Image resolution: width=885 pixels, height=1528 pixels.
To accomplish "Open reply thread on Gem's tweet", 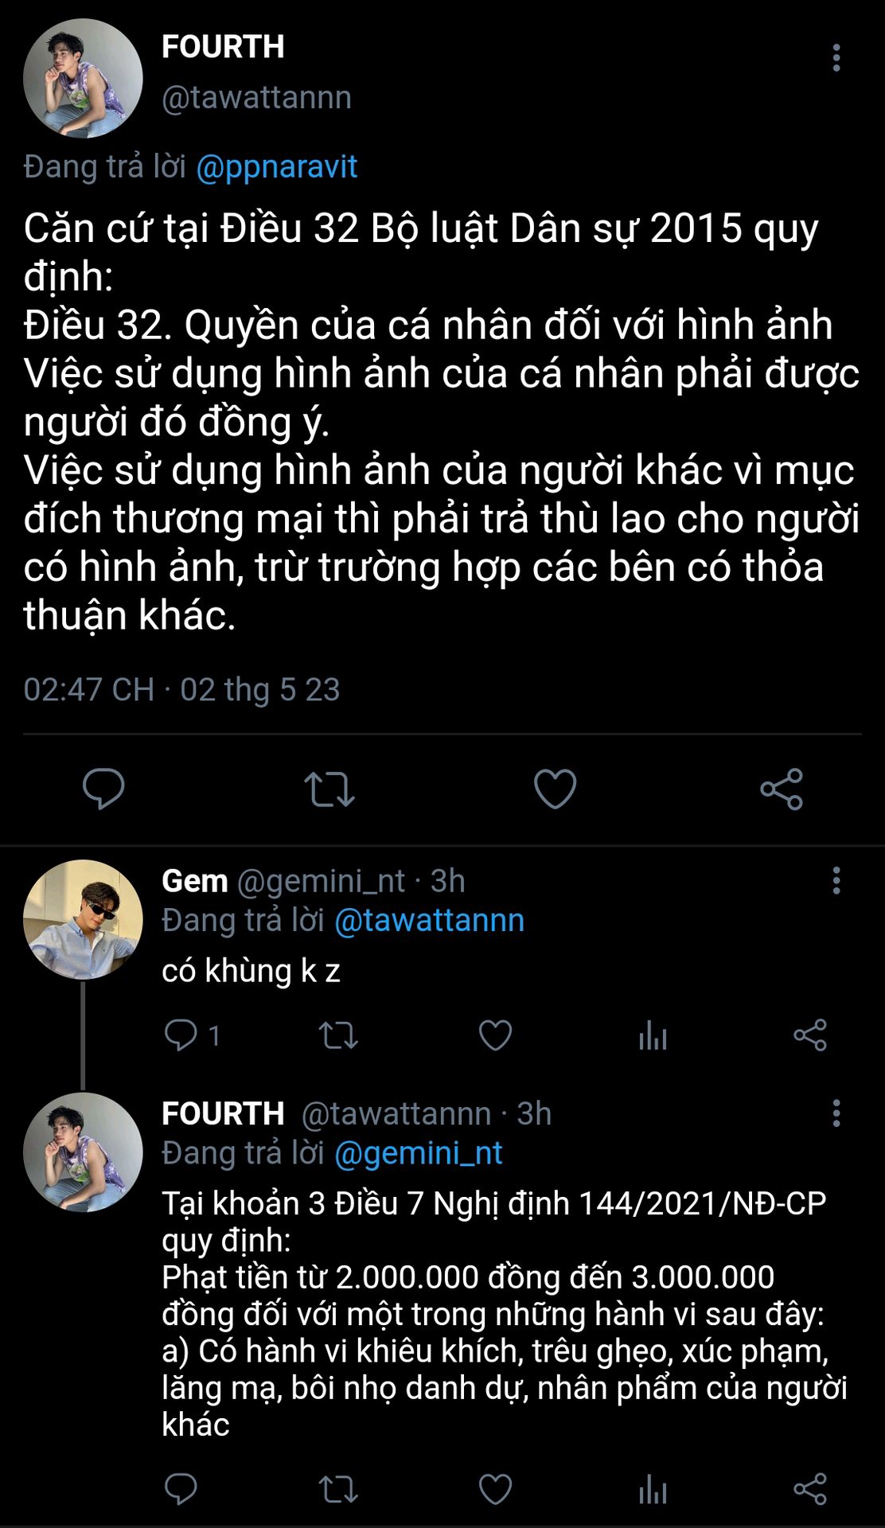I will 181,1035.
